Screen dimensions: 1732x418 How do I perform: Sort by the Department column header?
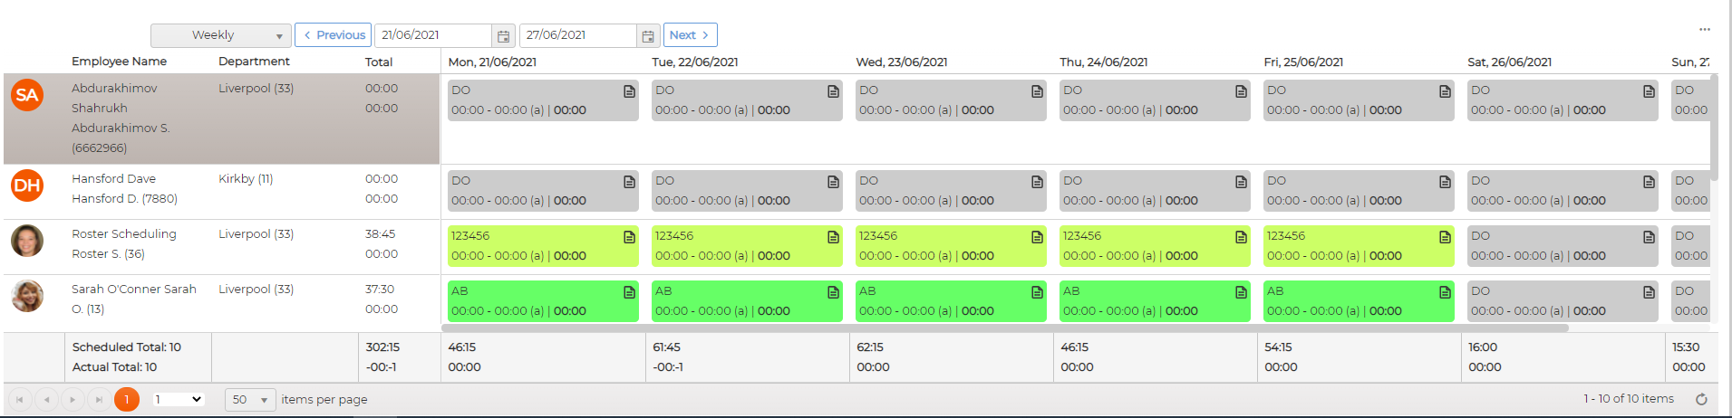pos(254,62)
